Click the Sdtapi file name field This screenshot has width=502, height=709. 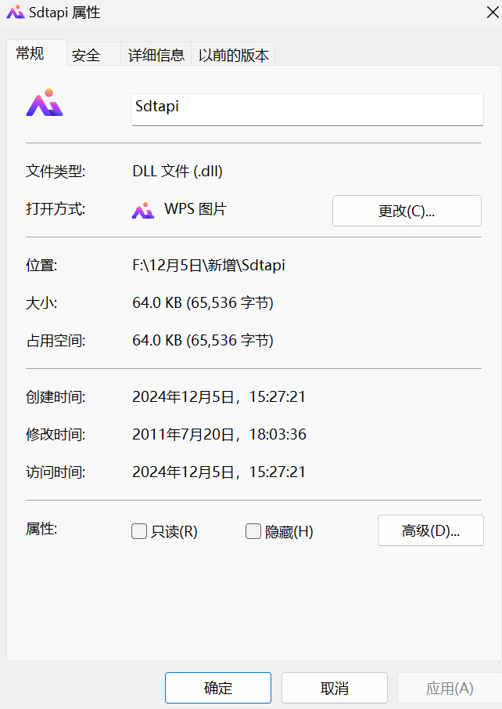tap(307, 110)
